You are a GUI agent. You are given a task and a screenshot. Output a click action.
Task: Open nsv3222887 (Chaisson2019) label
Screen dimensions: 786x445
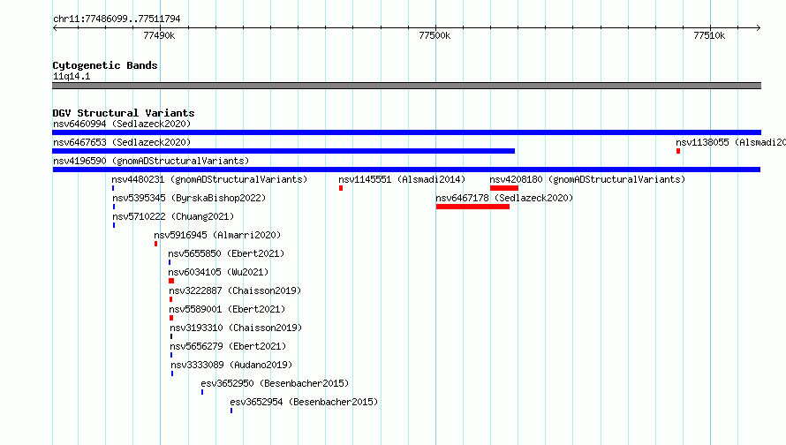tap(235, 290)
